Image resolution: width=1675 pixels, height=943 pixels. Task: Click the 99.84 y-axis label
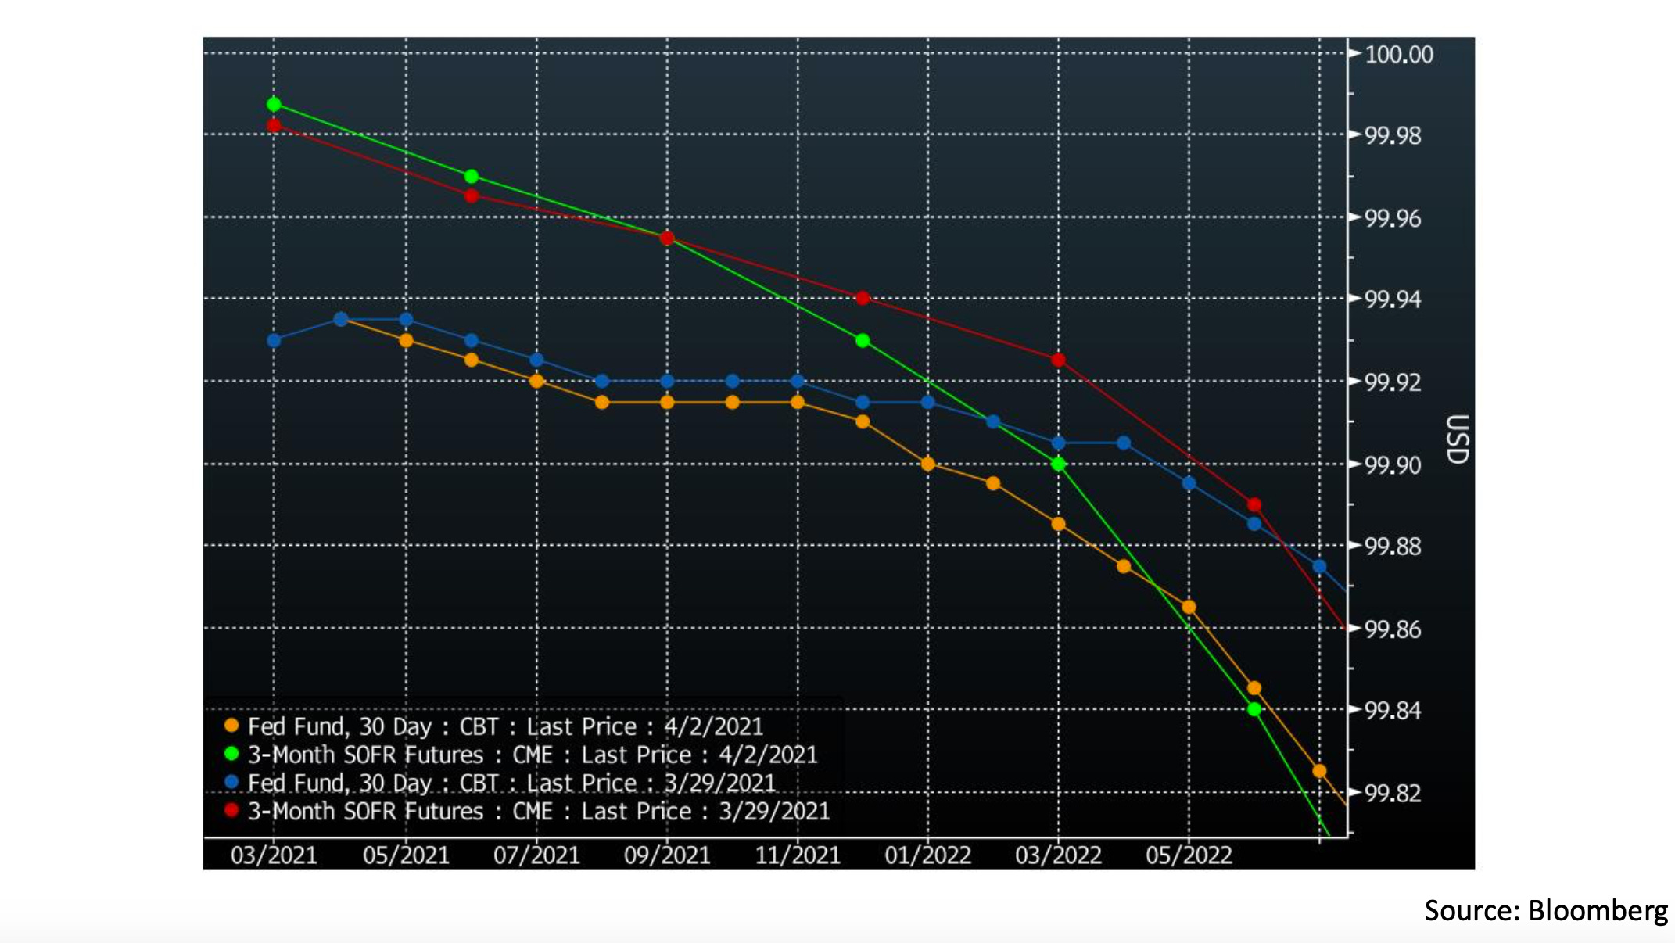(x=1393, y=711)
